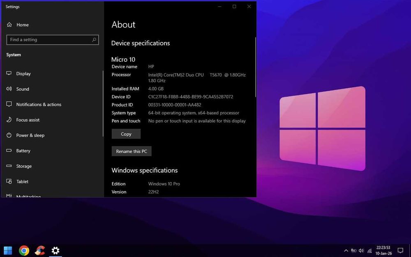Click the Device ID value C1C27F18-F8B8-4488-BE99-9CA4552B7072
Screen dimensions: 411x257
coord(191,97)
